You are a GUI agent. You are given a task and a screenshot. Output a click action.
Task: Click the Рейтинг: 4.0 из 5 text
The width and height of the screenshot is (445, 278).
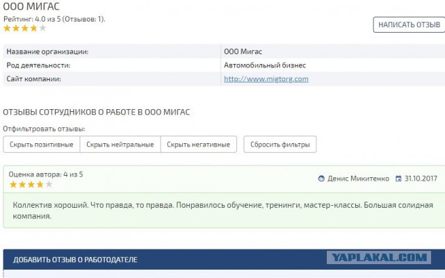coord(54,19)
